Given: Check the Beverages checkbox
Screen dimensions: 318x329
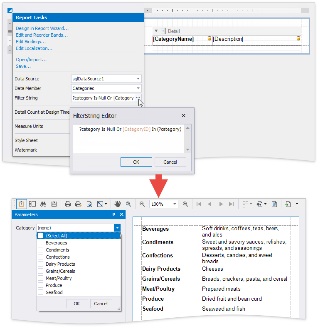Looking at the screenshot, I should [41, 243].
